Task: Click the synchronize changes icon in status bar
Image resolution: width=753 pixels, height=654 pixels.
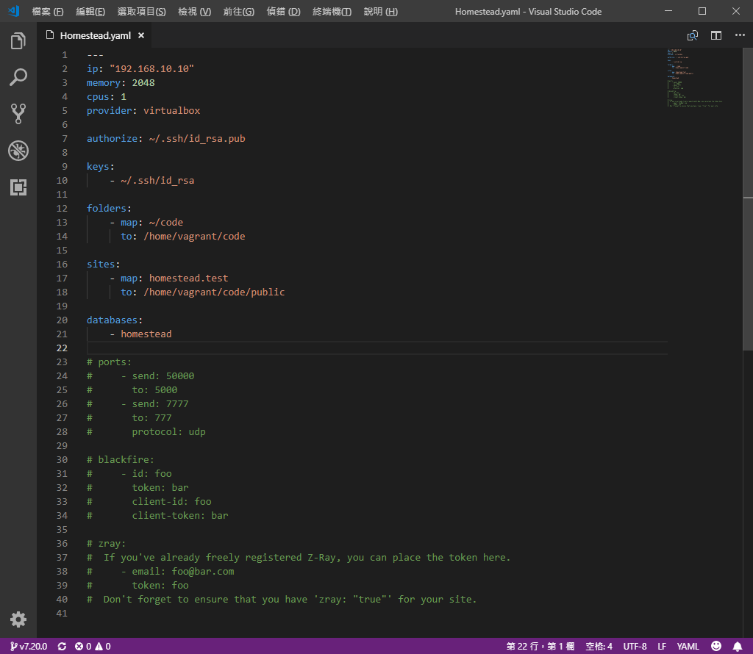Action: 62,647
